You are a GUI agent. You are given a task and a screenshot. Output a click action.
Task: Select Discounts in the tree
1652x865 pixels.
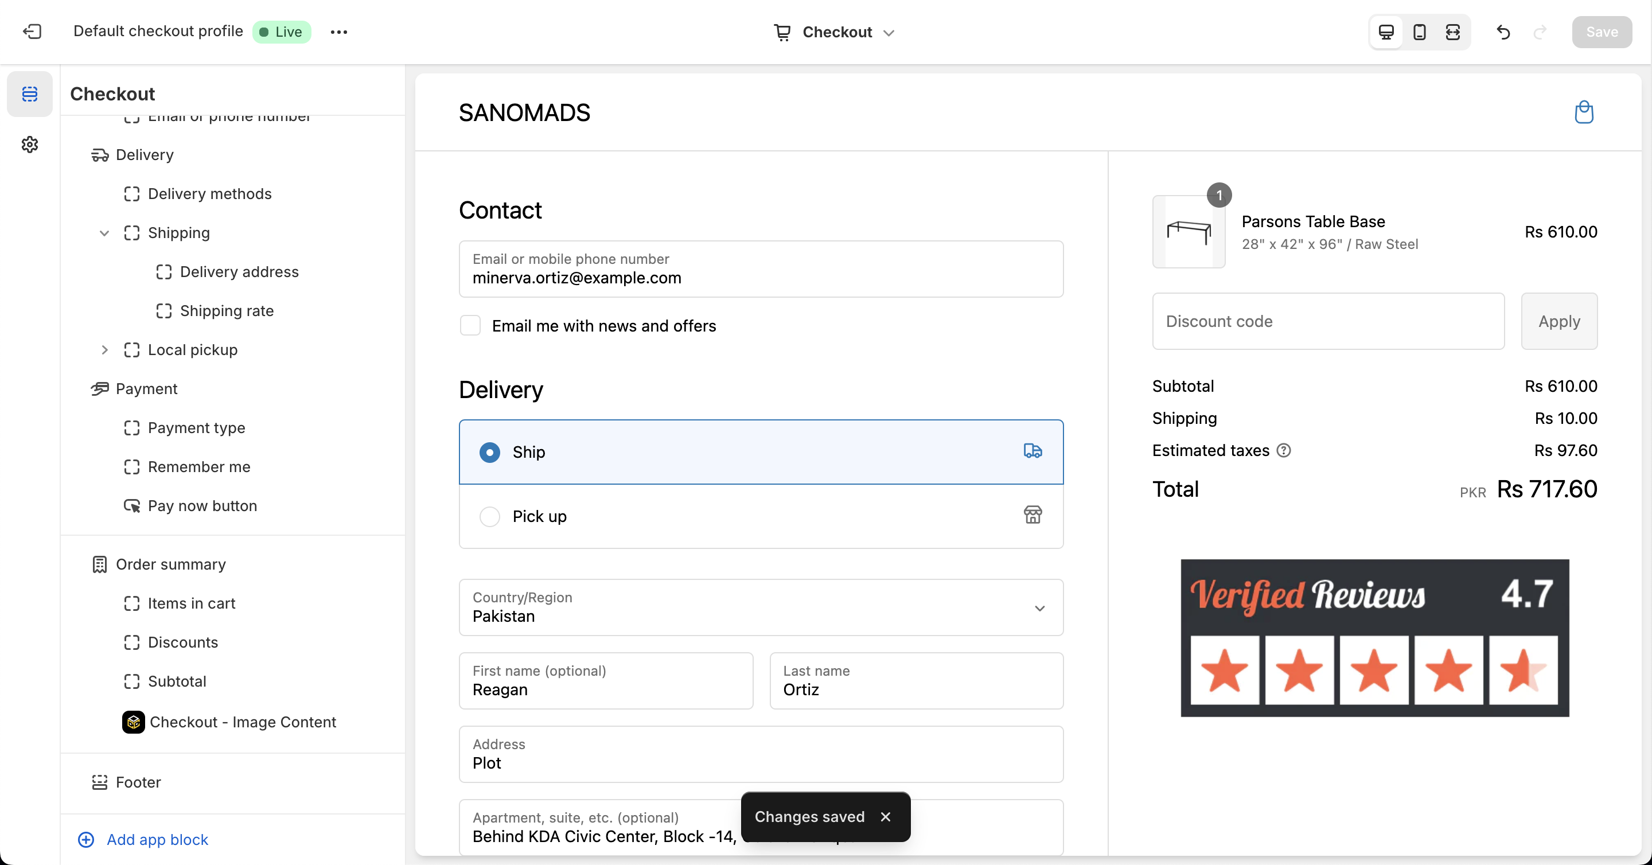183,642
